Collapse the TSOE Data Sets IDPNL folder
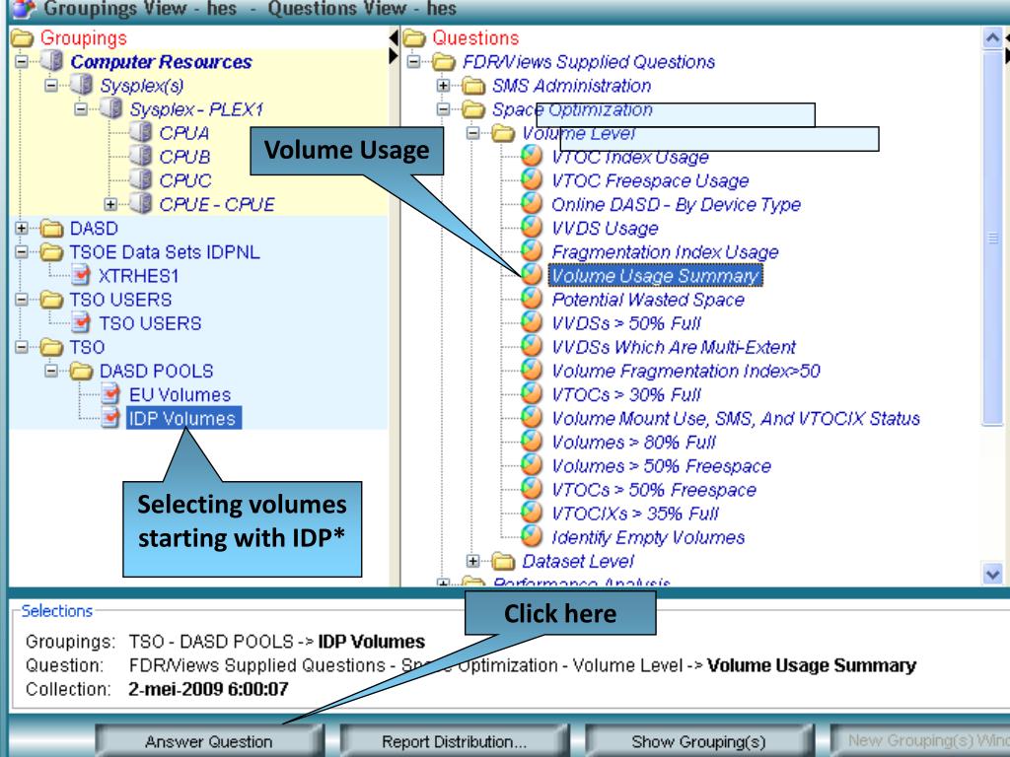The width and height of the screenshot is (1010, 757). (x=22, y=252)
